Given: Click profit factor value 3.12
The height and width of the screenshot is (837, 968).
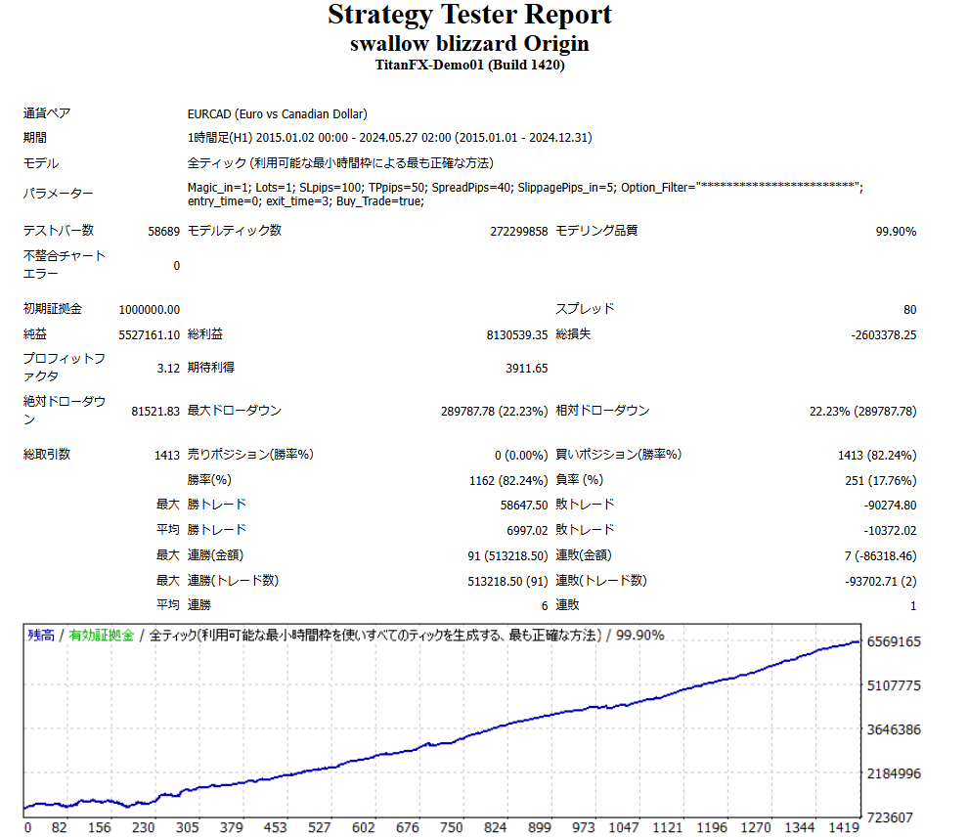Looking at the screenshot, I should pyautogui.click(x=168, y=369).
